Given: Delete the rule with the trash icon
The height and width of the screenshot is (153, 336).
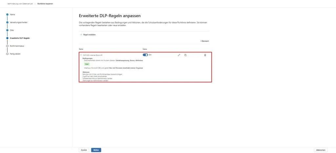Looking at the screenshot, I should (x=205, y=55).
